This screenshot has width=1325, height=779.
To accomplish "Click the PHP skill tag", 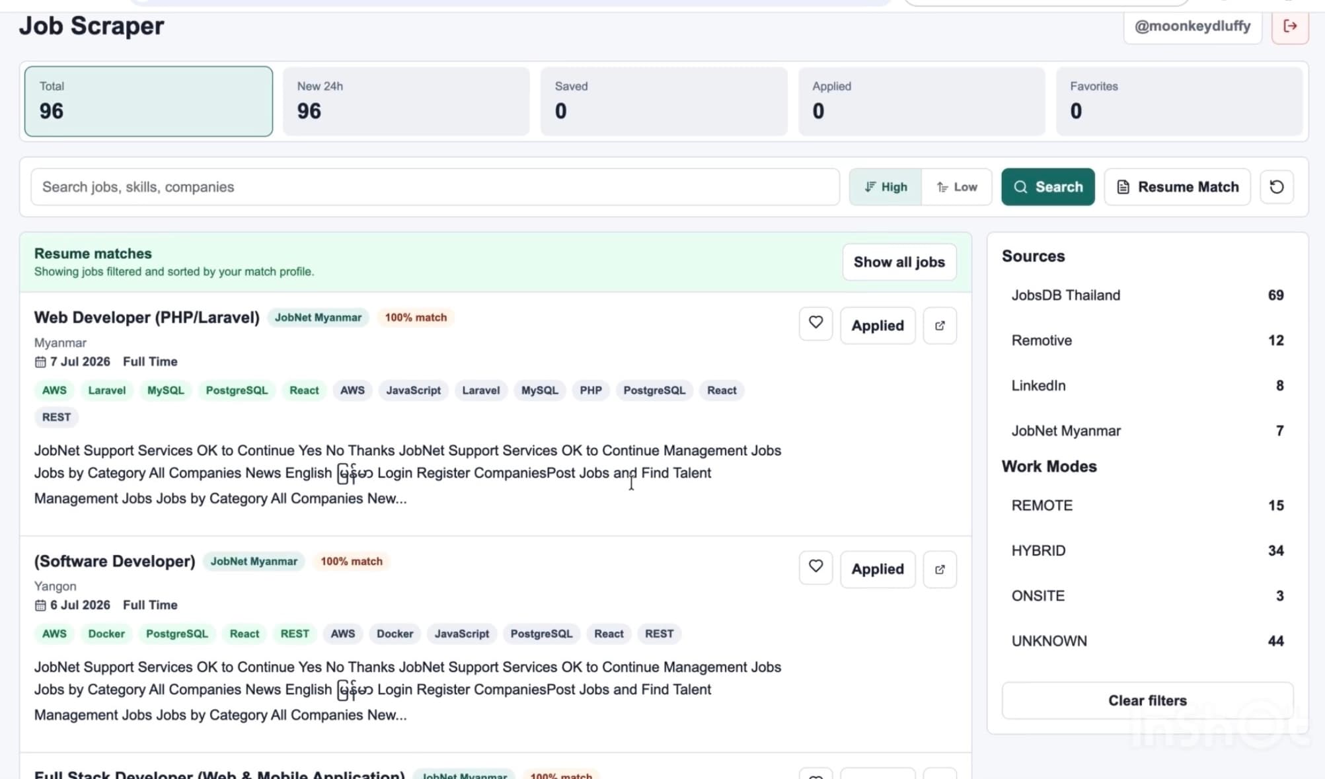I will pyautogui.click(x=591, y=390).
